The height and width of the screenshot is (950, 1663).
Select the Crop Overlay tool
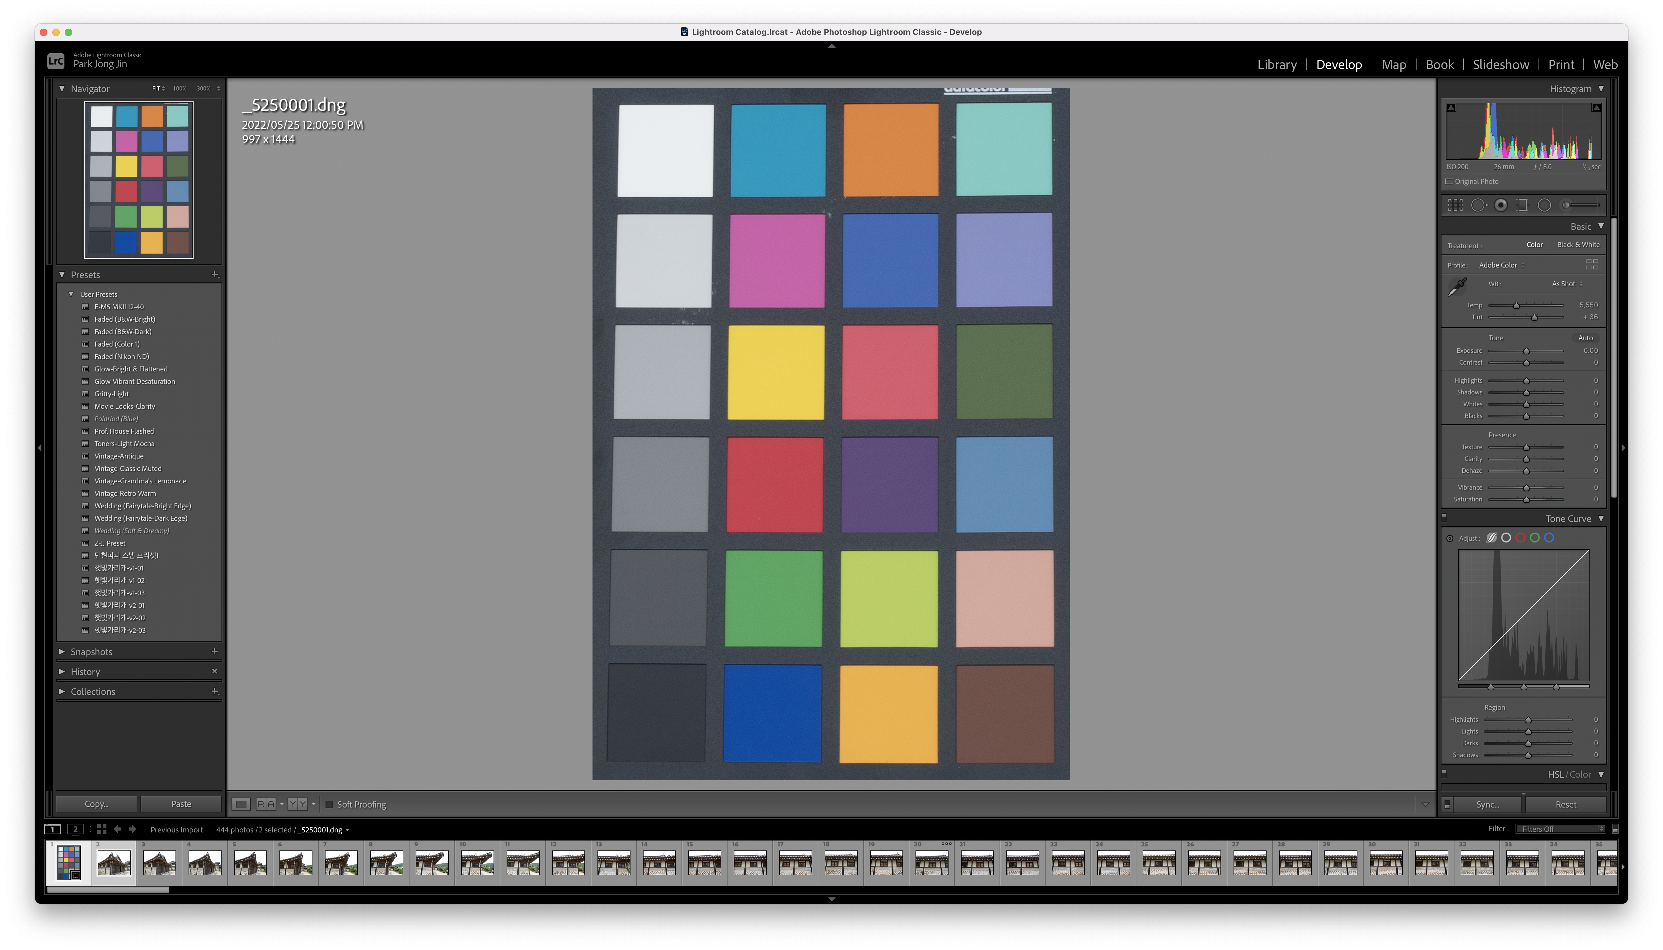[1455, 205]
